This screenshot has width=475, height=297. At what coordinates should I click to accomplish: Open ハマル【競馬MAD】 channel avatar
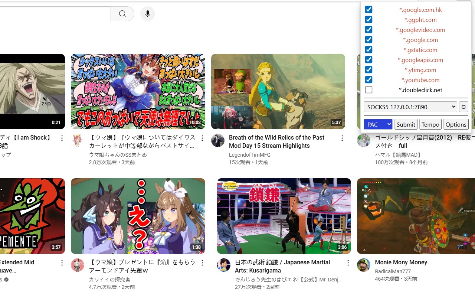click(364, 140)
